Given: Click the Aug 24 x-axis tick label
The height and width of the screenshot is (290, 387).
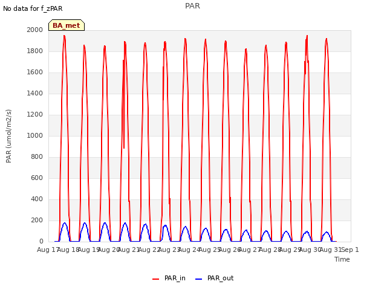Looking at the screenshot, I should pos(189,250).
